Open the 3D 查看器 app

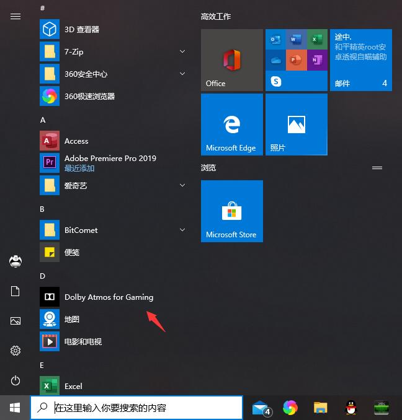[x=81, y=29]
